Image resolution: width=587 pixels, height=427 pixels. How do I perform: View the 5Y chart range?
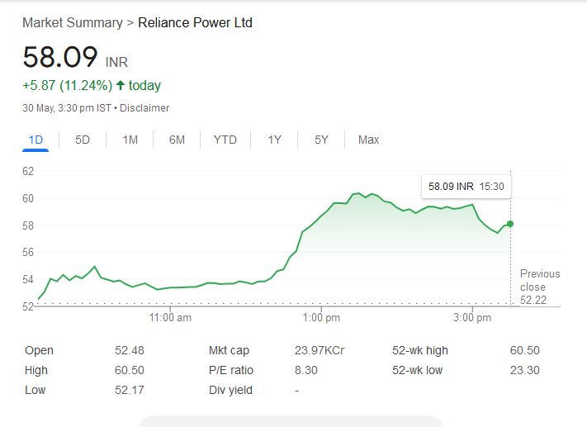[321, 140]
